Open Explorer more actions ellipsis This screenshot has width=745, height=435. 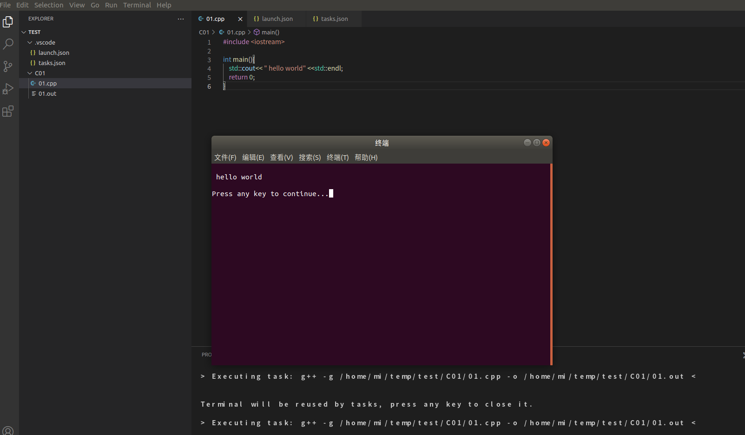point(181,19)
